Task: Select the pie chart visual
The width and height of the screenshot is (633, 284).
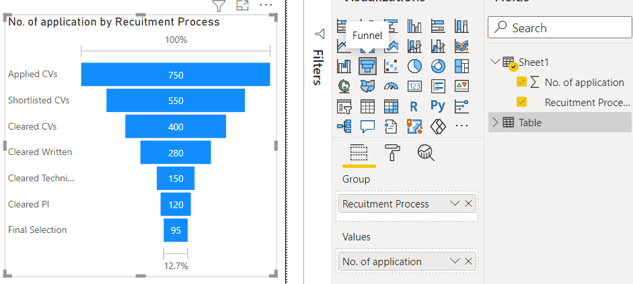Action: (414, 66)
